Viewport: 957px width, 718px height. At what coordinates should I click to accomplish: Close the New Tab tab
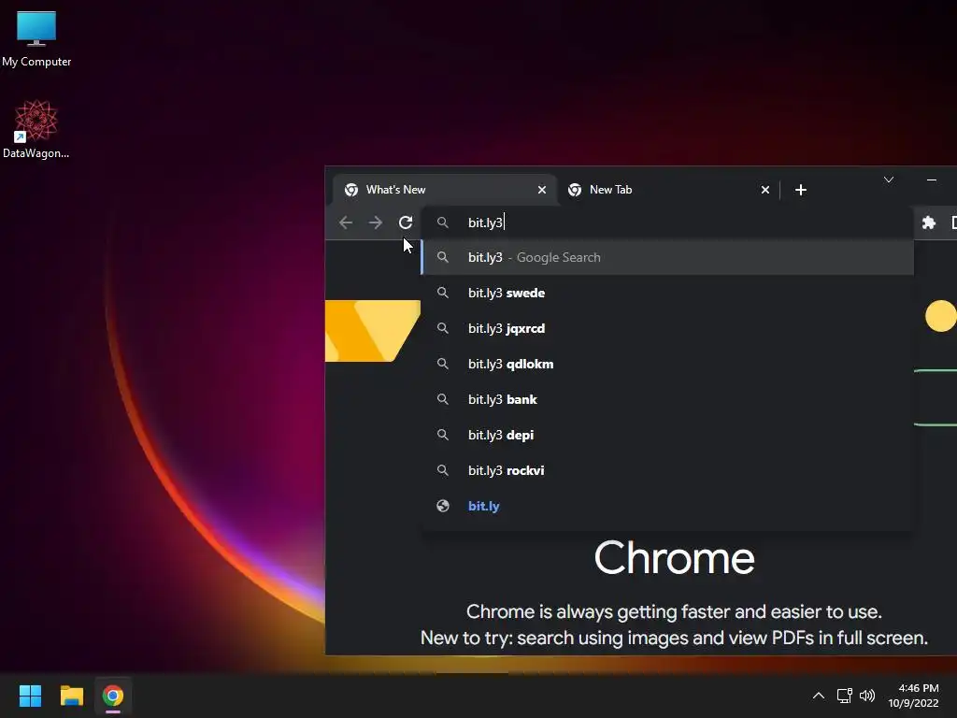[764, 190]
